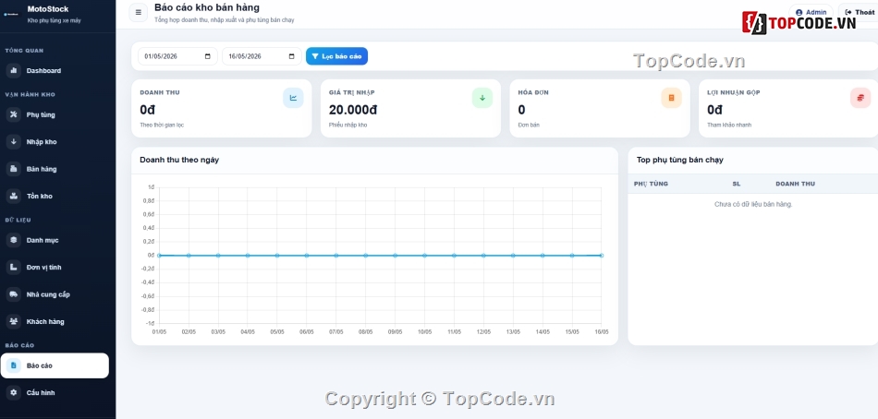Image resolution: width=878 pixels, height=419 pixels.
Task: Click the red coins icon on Lợi nhuận gộp card
Action: pos(860,98)
